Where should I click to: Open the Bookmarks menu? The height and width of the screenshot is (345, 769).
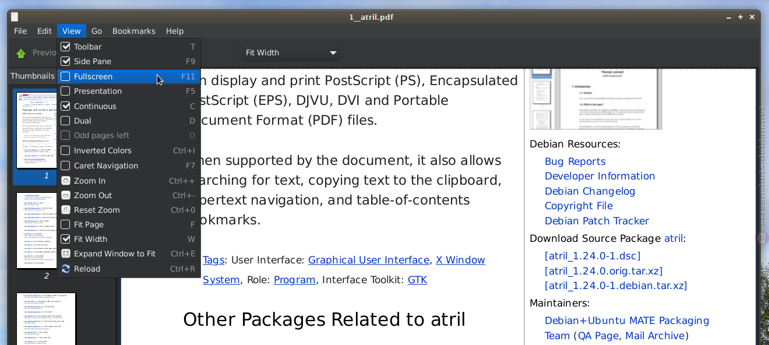(134, 31)
